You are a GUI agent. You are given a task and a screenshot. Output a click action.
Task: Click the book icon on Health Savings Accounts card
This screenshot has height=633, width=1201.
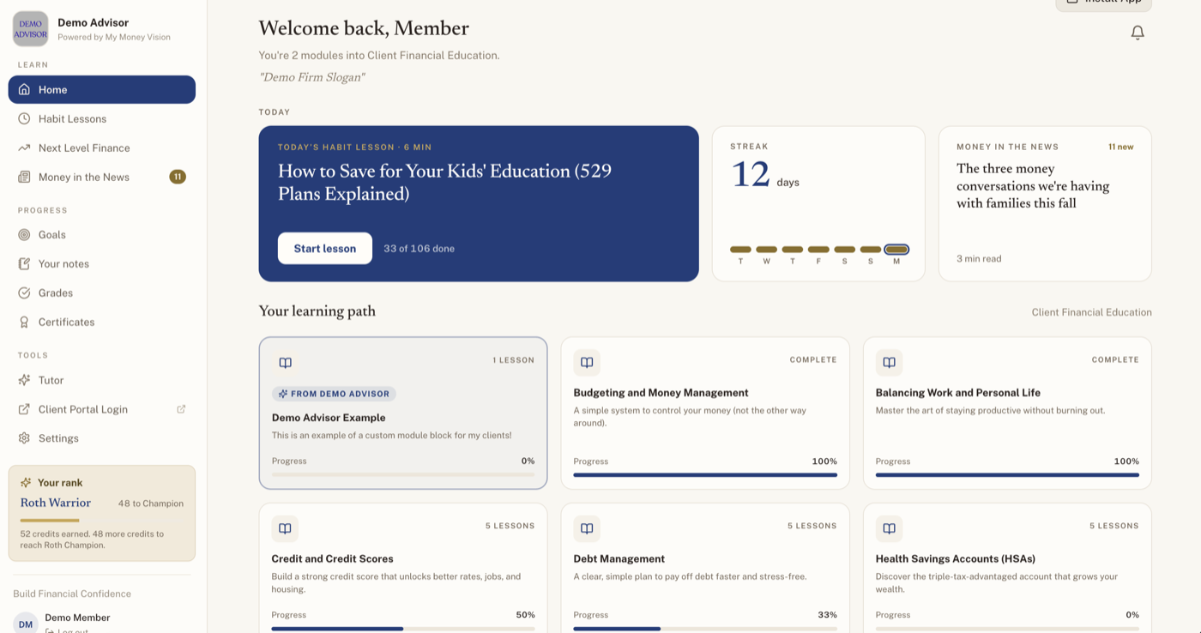(x=889, y=528)
